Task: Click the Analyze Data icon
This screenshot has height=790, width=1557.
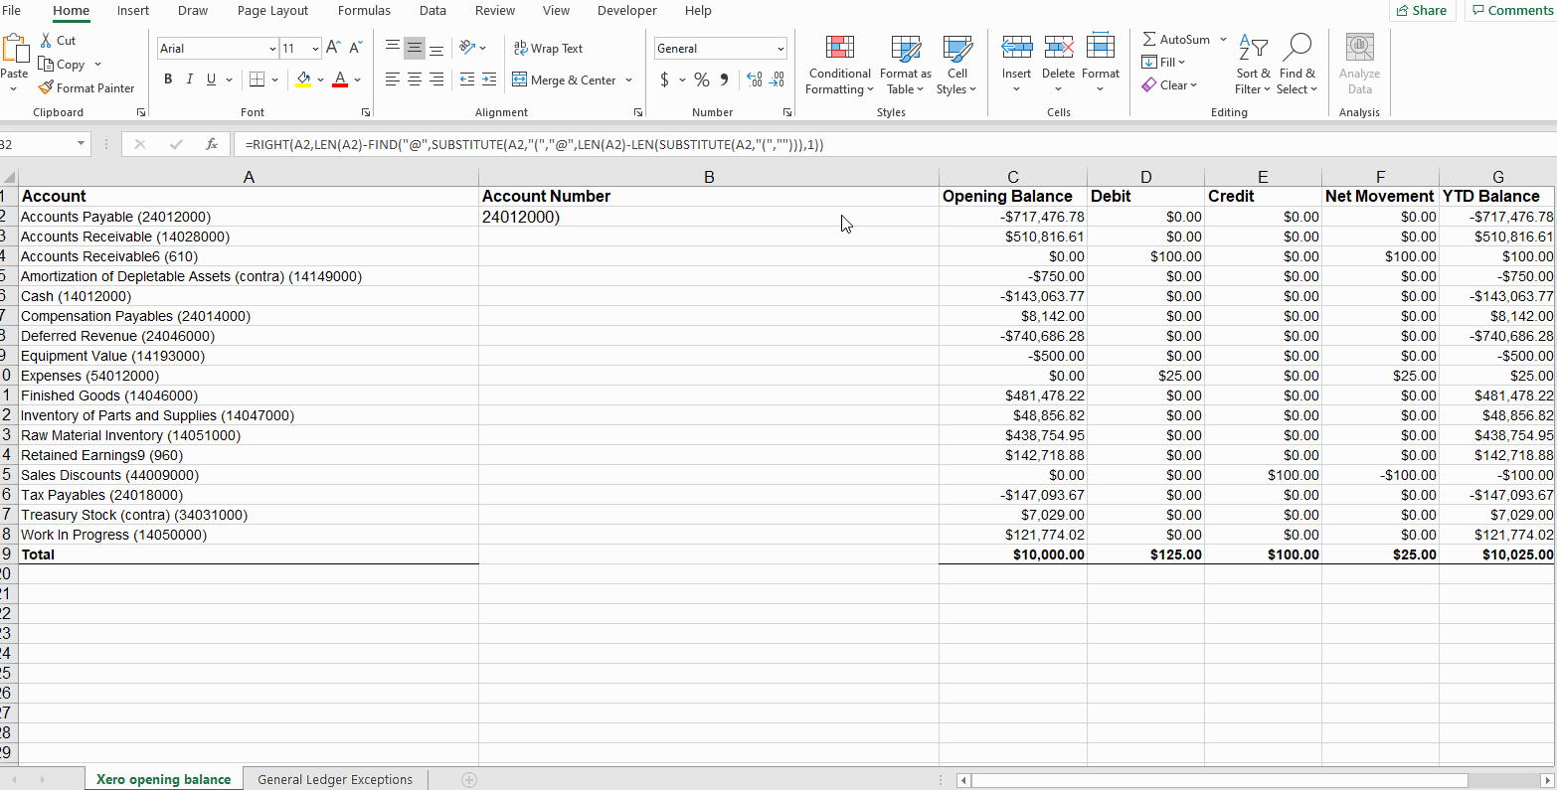Action: 1359,48
